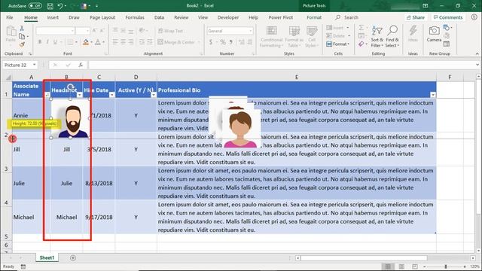This screenshot has width=482, height=271.
Task: Switch to the Formulas tab
Action: point(135,17)
